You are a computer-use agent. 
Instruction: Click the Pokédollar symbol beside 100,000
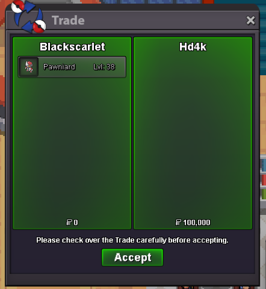coord(178,222)
